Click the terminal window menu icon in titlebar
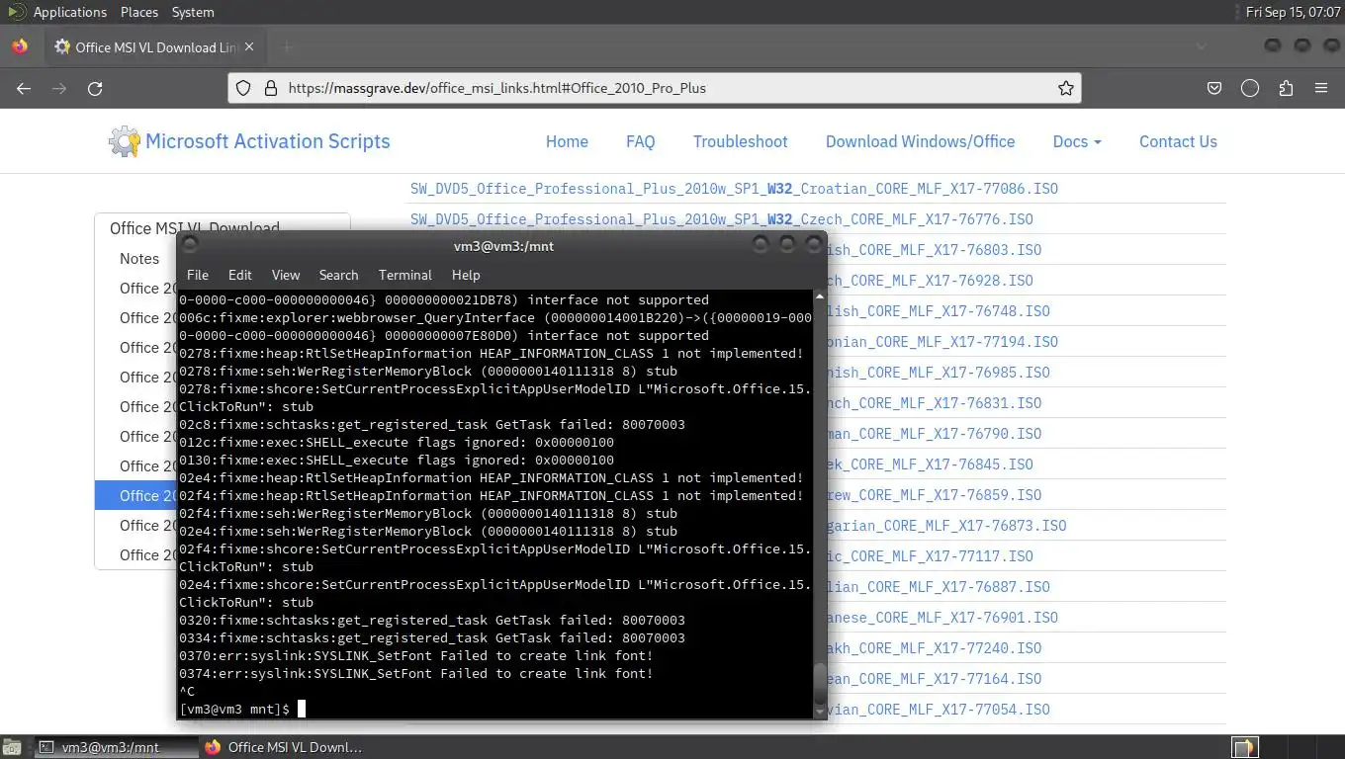Screen dimensions: 1345x759 (x=190, y=243)
